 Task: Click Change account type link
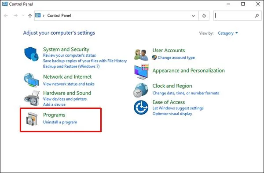coord(176,58)
